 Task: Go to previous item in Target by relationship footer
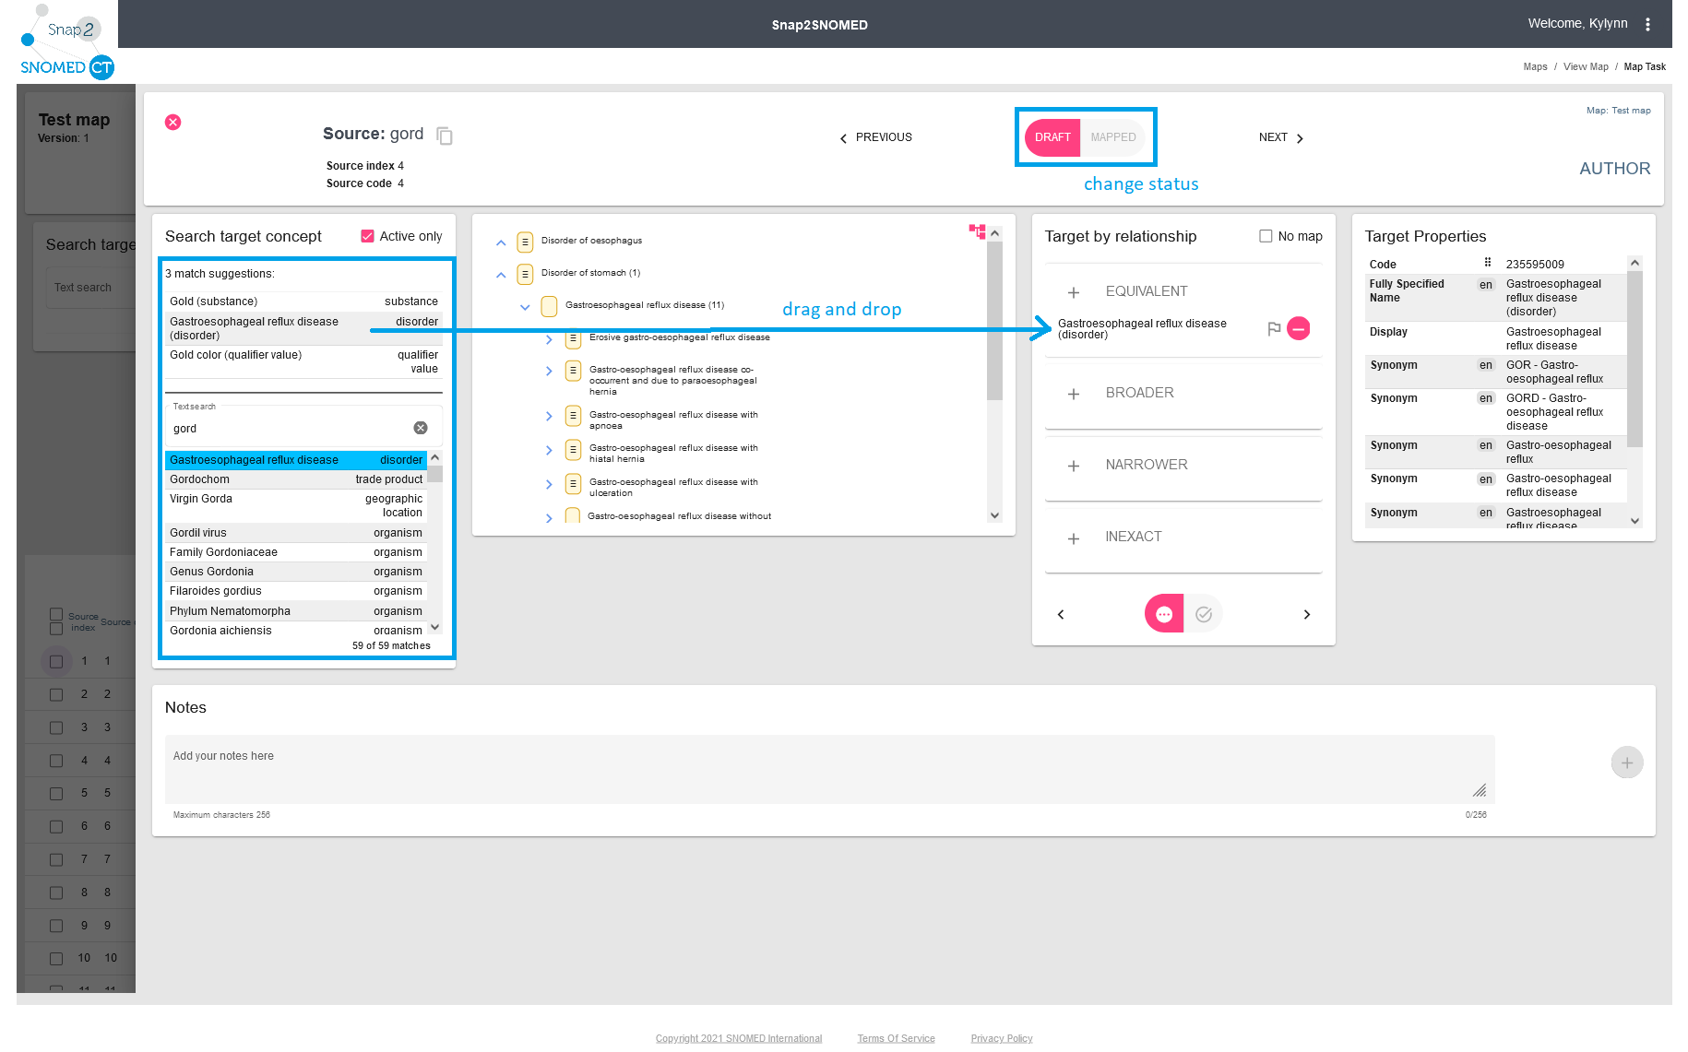[x=1061, y=614]
